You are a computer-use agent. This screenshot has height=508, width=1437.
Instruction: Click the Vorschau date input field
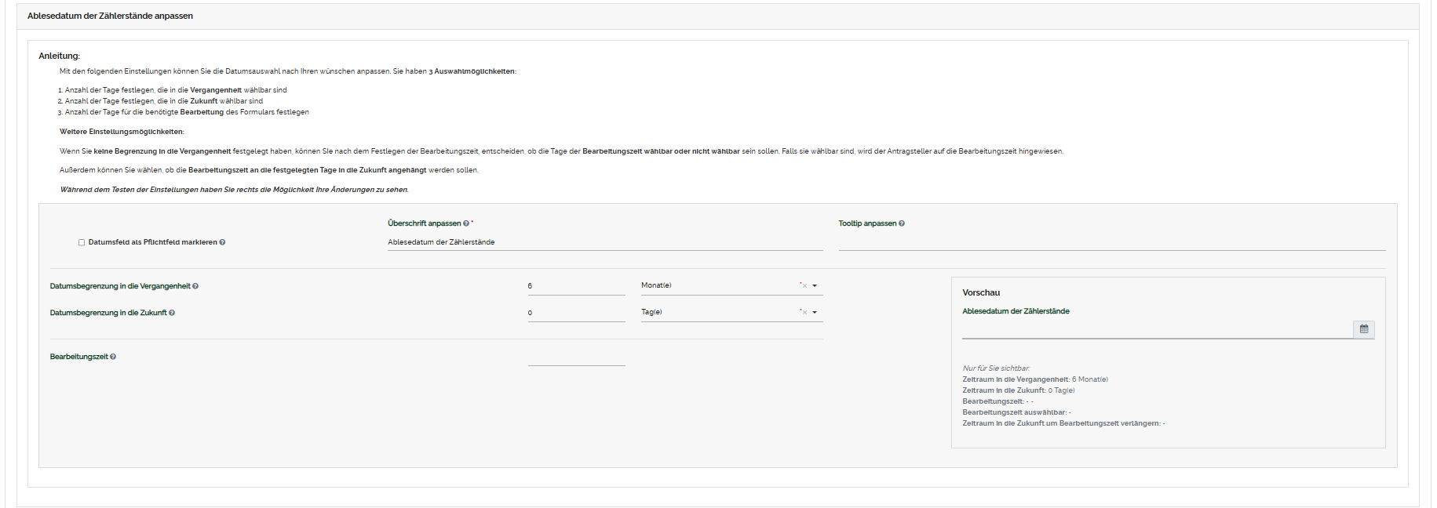click(1157, 329)
